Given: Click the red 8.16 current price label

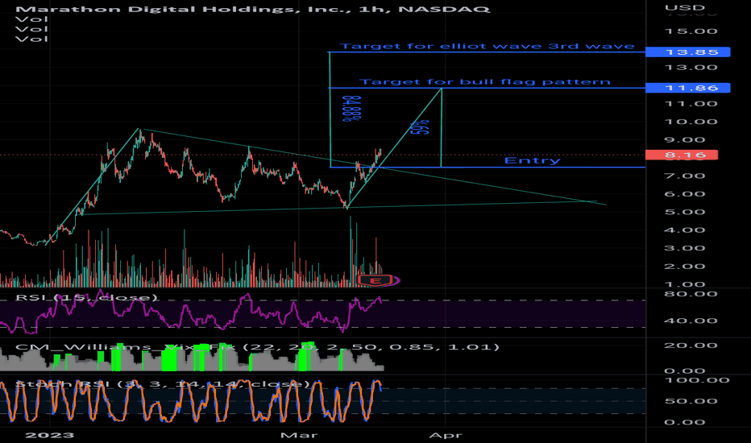Looking at the screenshot, I should [681, 155].
